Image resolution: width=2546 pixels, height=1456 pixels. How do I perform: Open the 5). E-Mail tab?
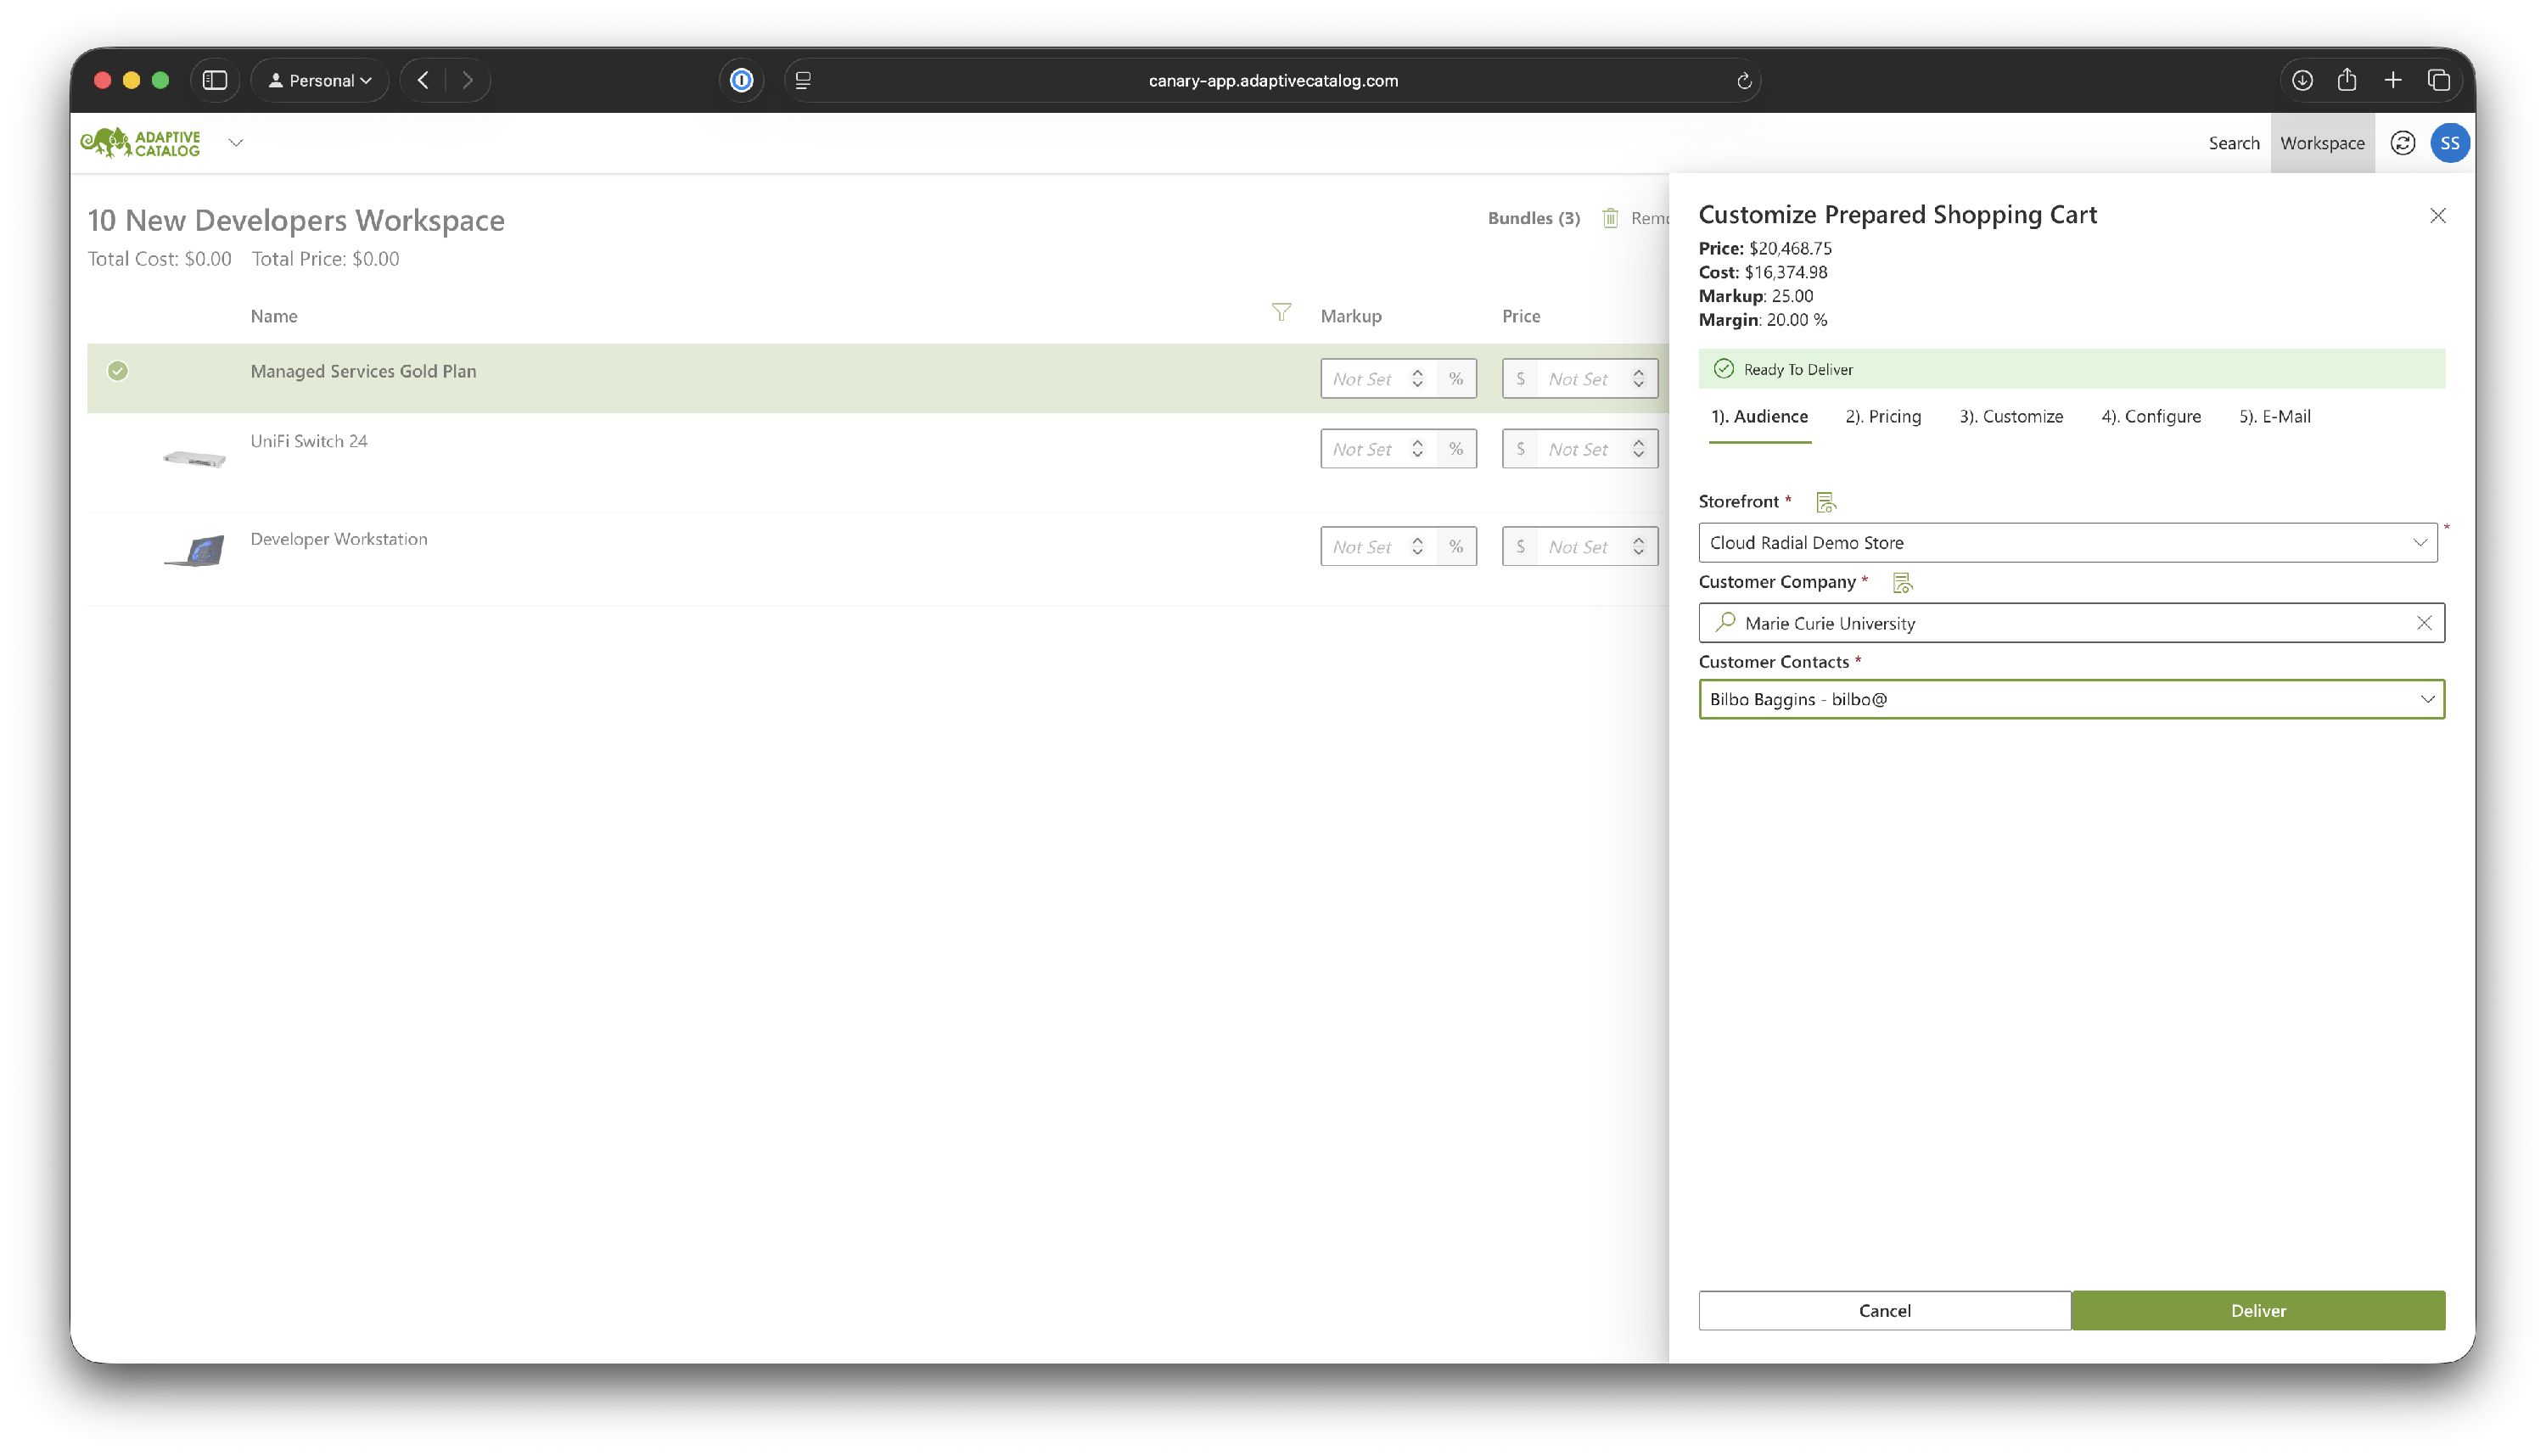(x=2274, y=417)
